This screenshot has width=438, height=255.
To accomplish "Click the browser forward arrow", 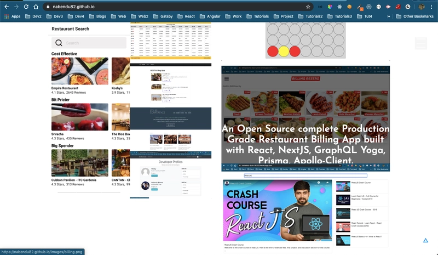I will [x=16, y=7].
